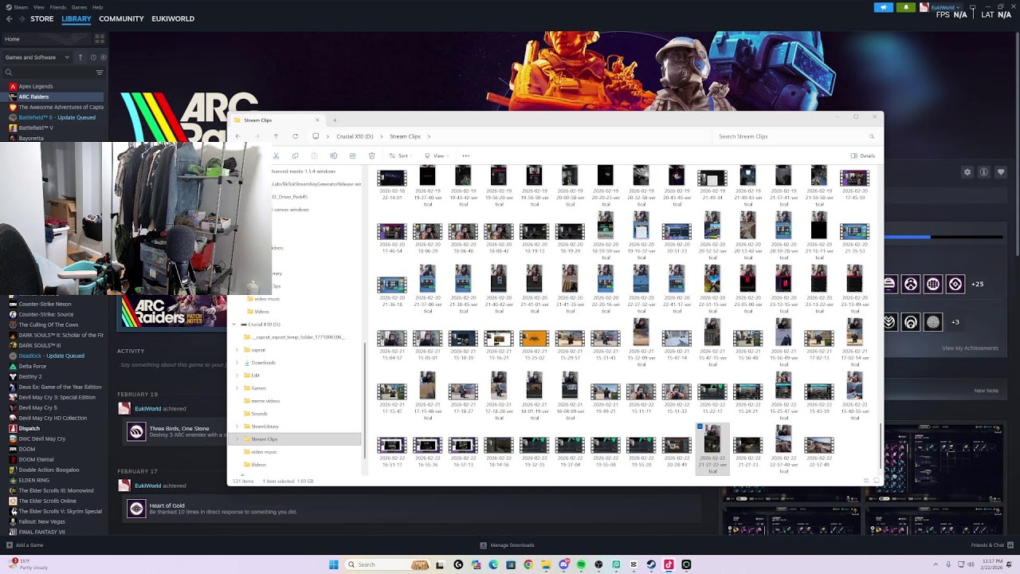Open Steam announcements megaphone icon
The image size is (1020, 574).
click(884, 7)
